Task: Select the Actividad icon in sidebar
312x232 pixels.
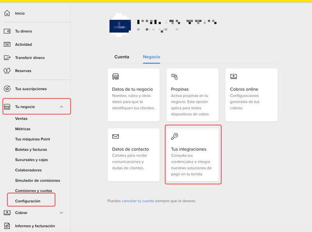Action: point(7,44)
